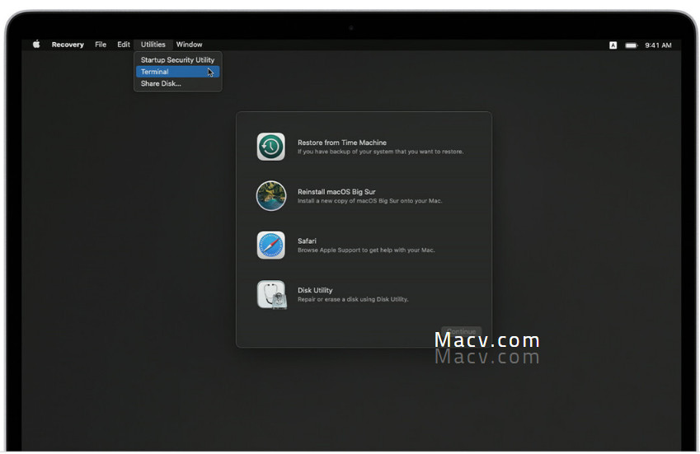Screen dimensions: 700x454
Task: Click the 9:41 AM clock
Action: click(x=658, y=45)
